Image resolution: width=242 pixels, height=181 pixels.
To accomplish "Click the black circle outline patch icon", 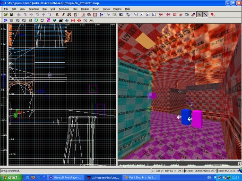I will coord(42,20).
